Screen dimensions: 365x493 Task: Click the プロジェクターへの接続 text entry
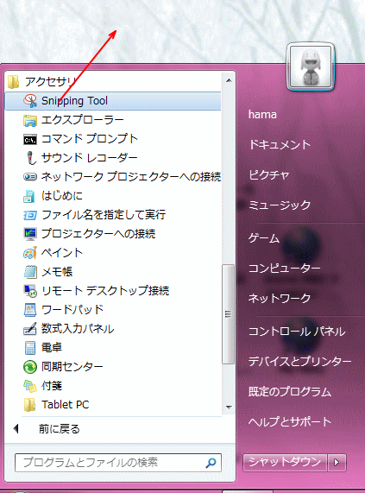click(x=98, y=234)
